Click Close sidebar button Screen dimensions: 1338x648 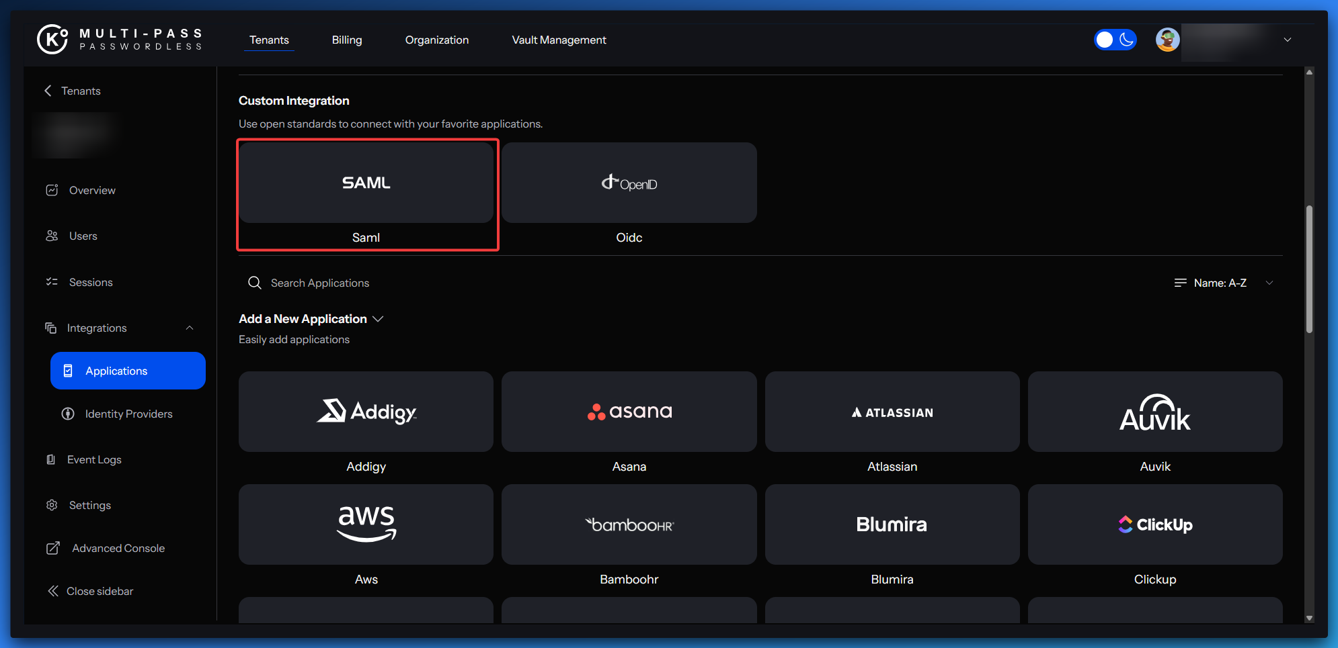pyautogui.click(x=91, y=591)
